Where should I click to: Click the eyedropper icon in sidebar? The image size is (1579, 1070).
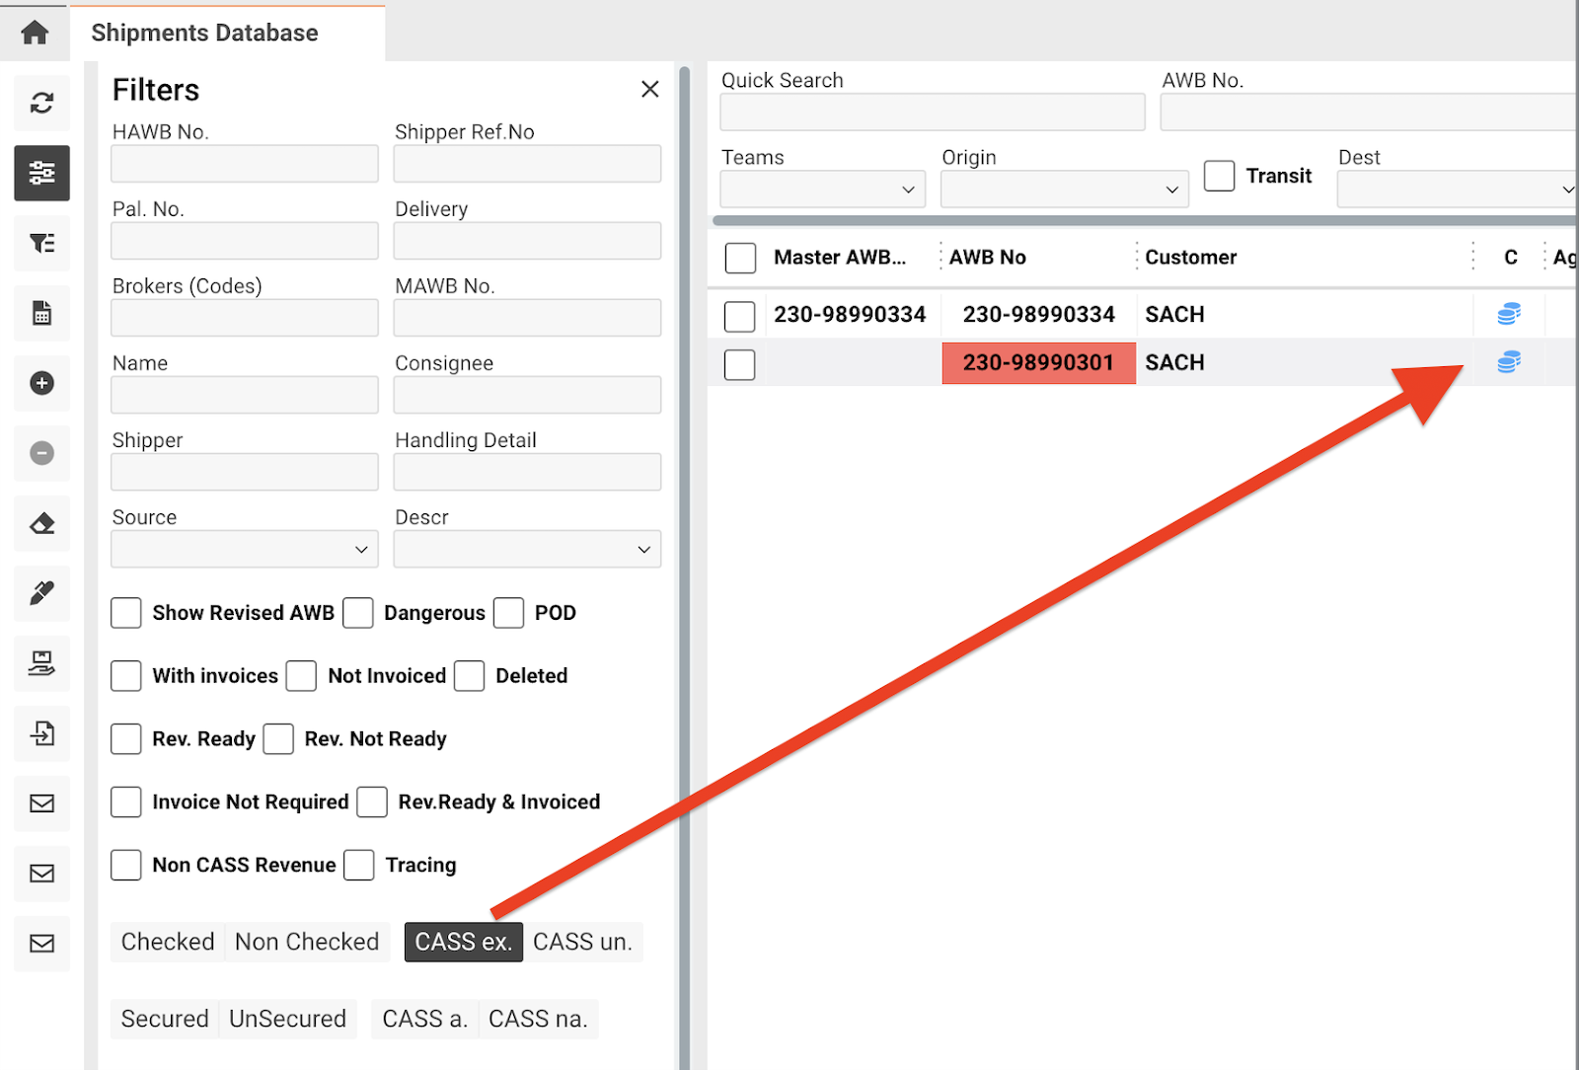(41, 592)
